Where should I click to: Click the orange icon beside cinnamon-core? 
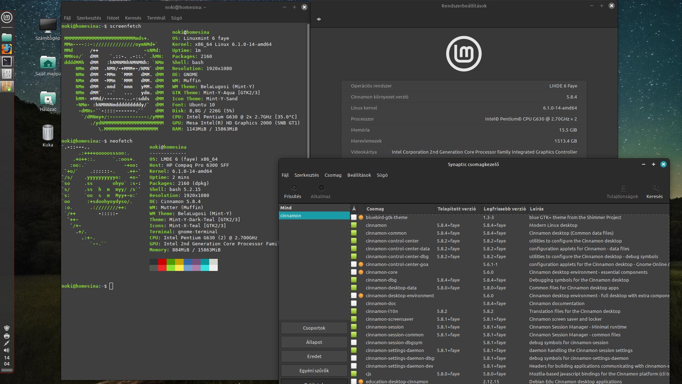click(361, 272)
